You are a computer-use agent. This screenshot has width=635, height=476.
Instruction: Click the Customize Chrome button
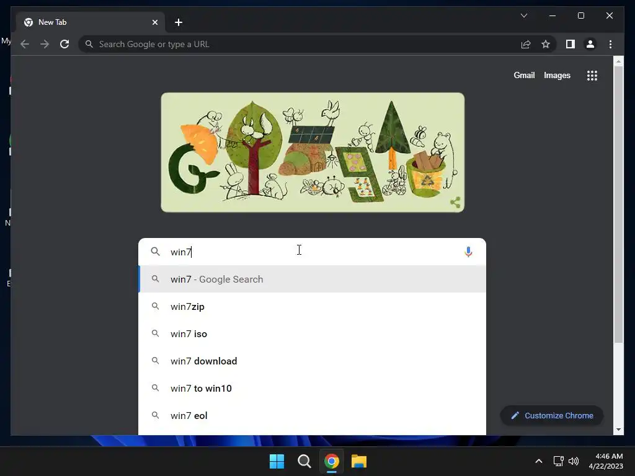click(x=552, y=416)
